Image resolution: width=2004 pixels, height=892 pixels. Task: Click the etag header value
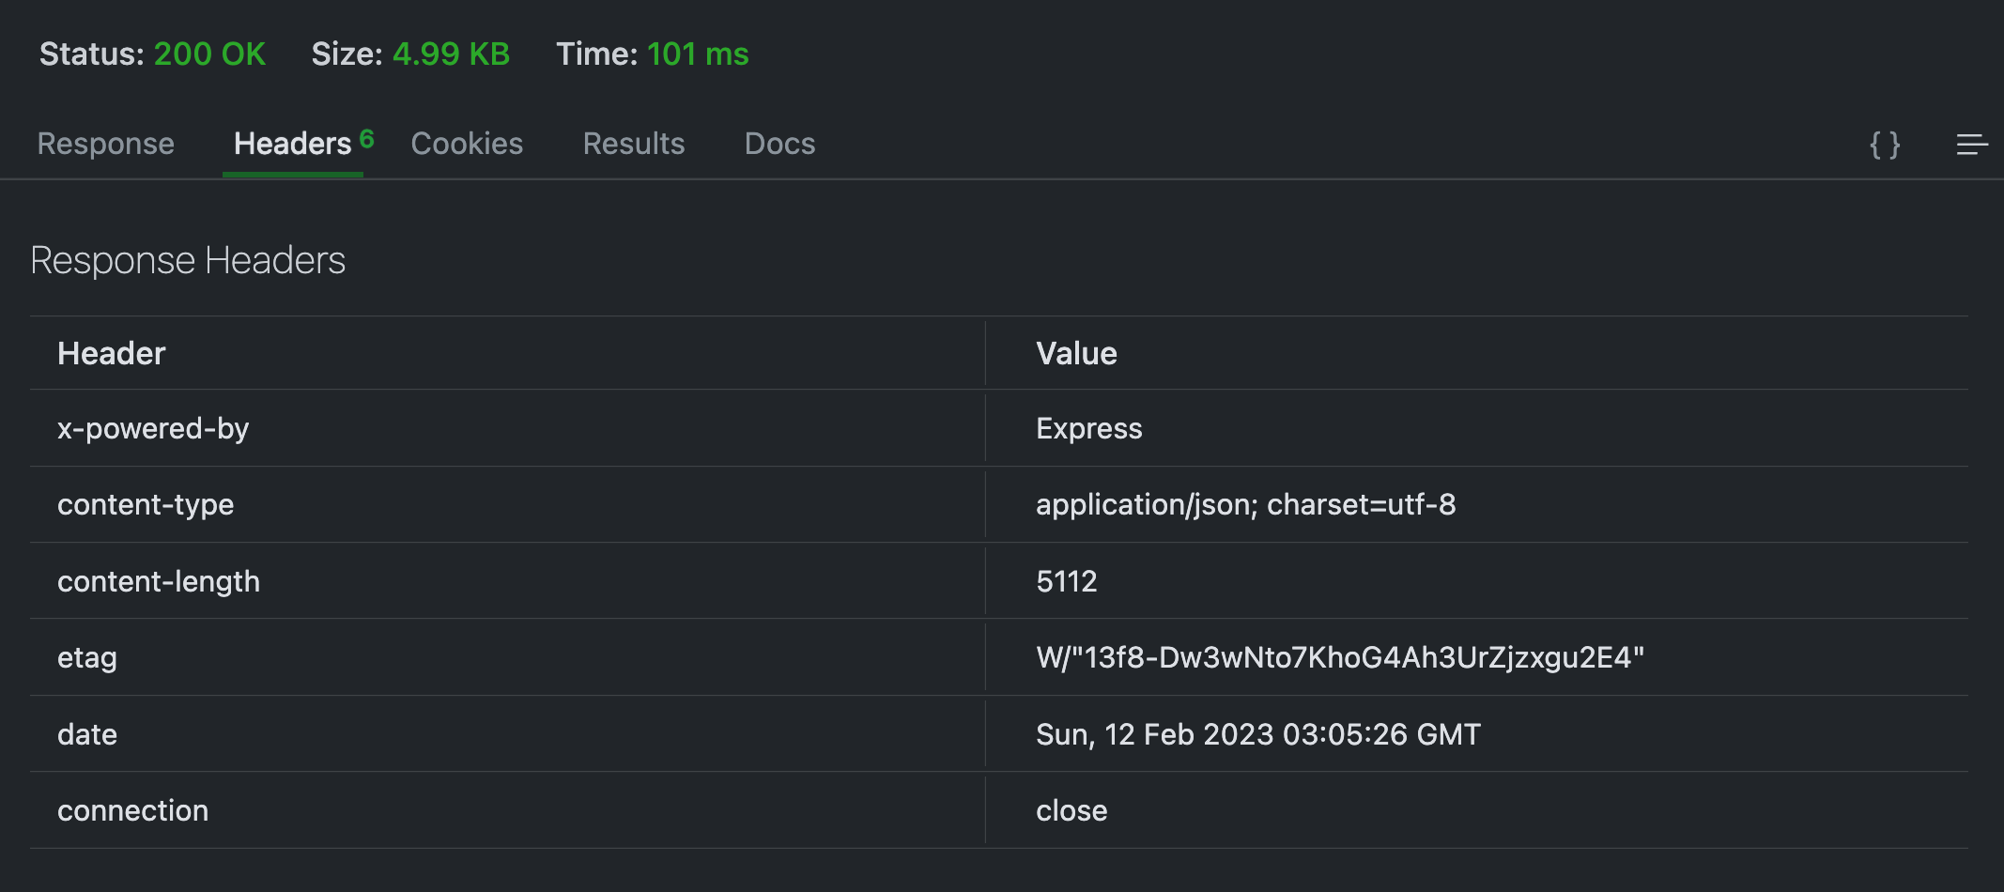1339,657
